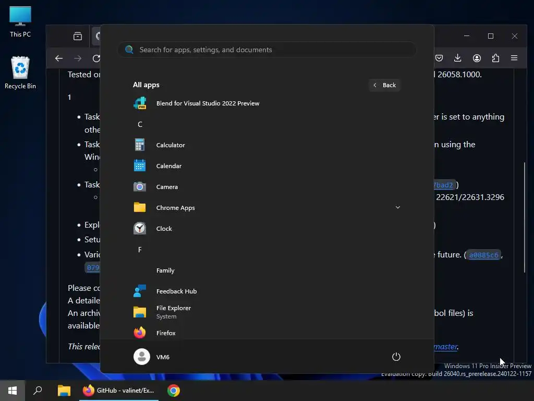The height and width of the screenshot is (401, 534).
Task: Open File Explorer from All apps
Action: [x=266, y=312]
